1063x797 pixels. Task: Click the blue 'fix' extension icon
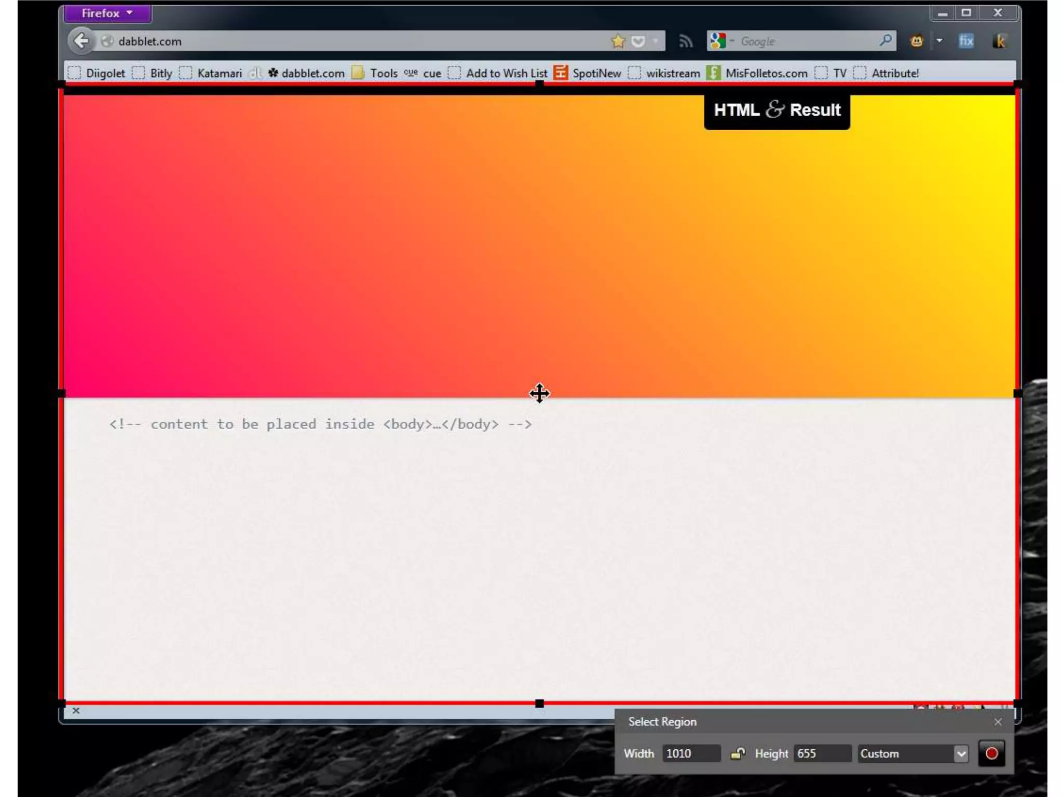pos(966,41)
